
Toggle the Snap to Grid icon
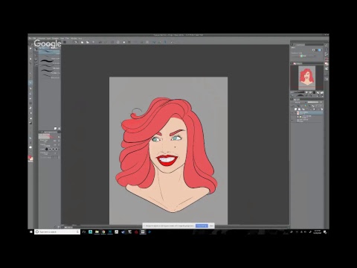(x=165, y=42)
